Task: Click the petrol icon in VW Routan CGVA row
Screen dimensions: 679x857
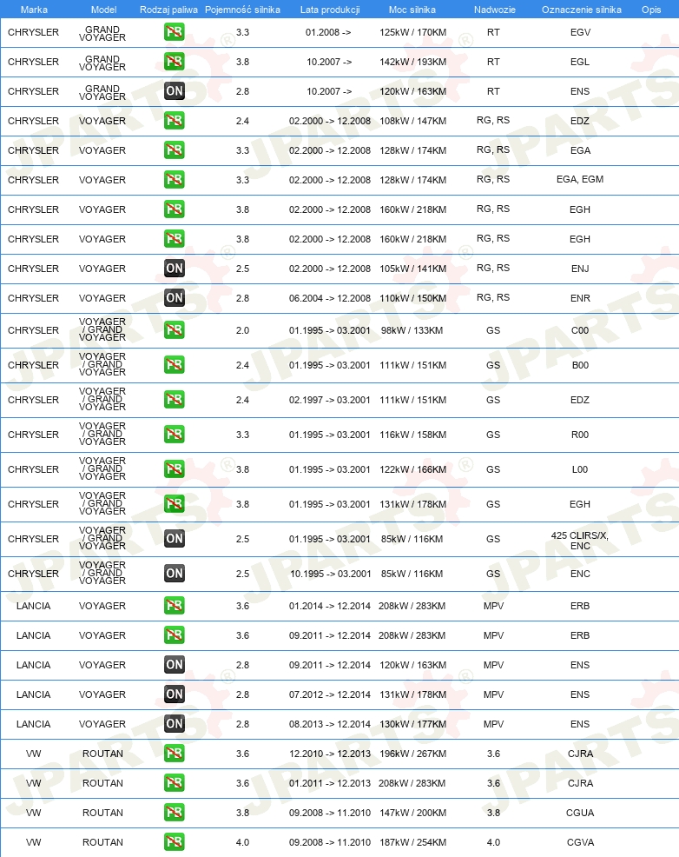Action: tap(175, 841)
